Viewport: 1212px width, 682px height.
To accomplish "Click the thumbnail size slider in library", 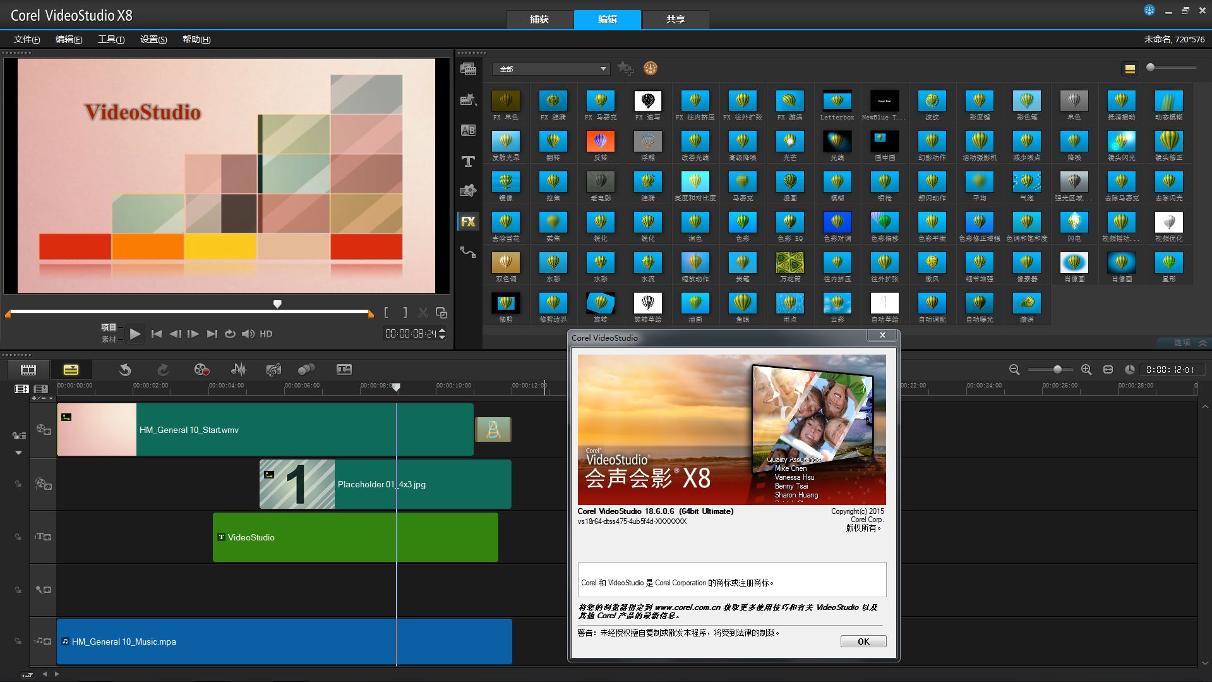I will (1172, 68).
